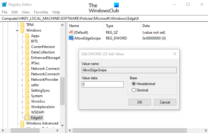
Task: Click tree pane horizontal scrollbar left arrow
Action: point(3,131)
